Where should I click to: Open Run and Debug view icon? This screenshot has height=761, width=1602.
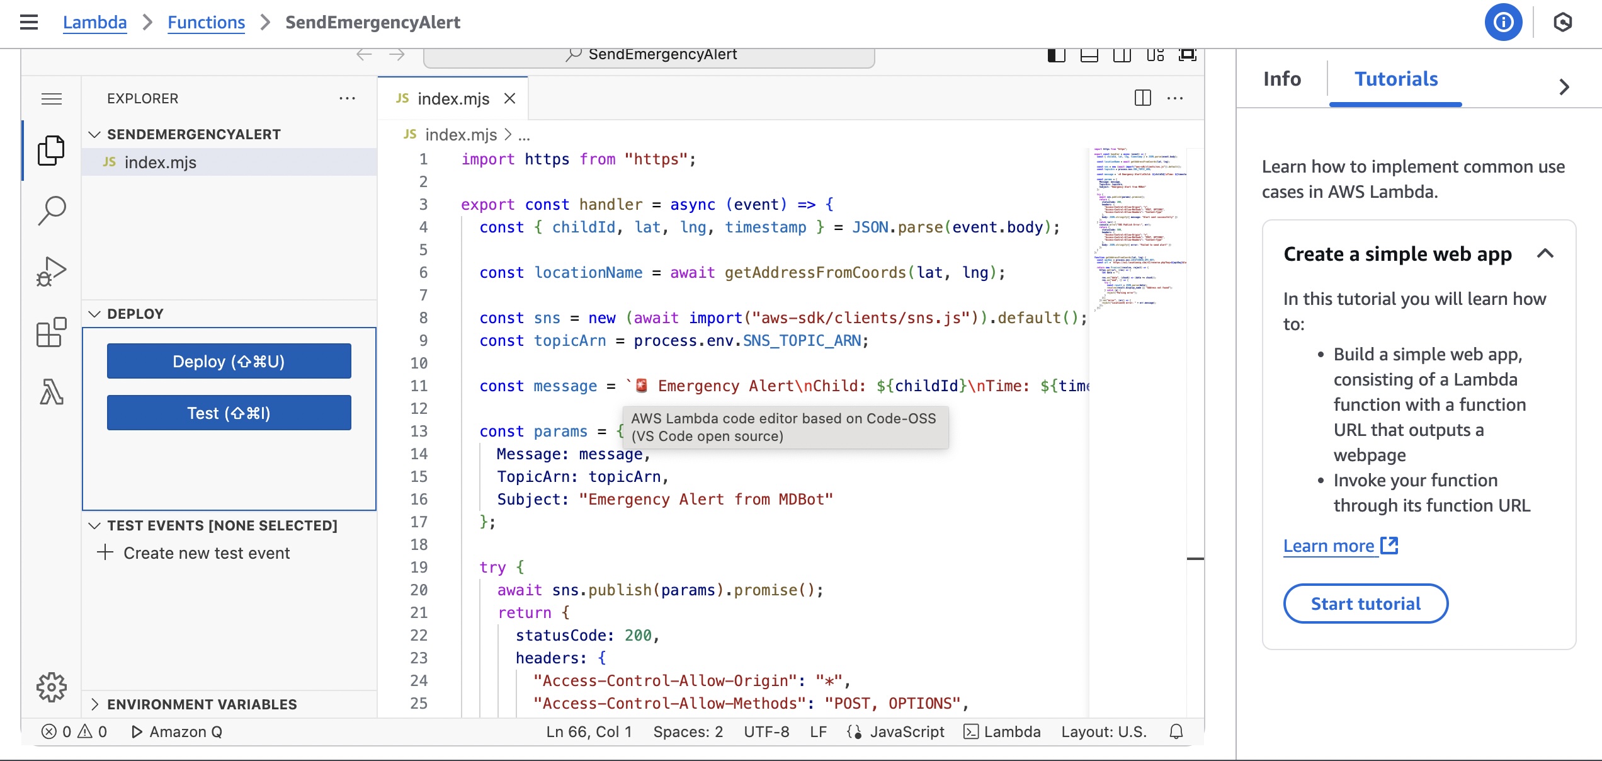pyautogui.click(x=51, y=272)
